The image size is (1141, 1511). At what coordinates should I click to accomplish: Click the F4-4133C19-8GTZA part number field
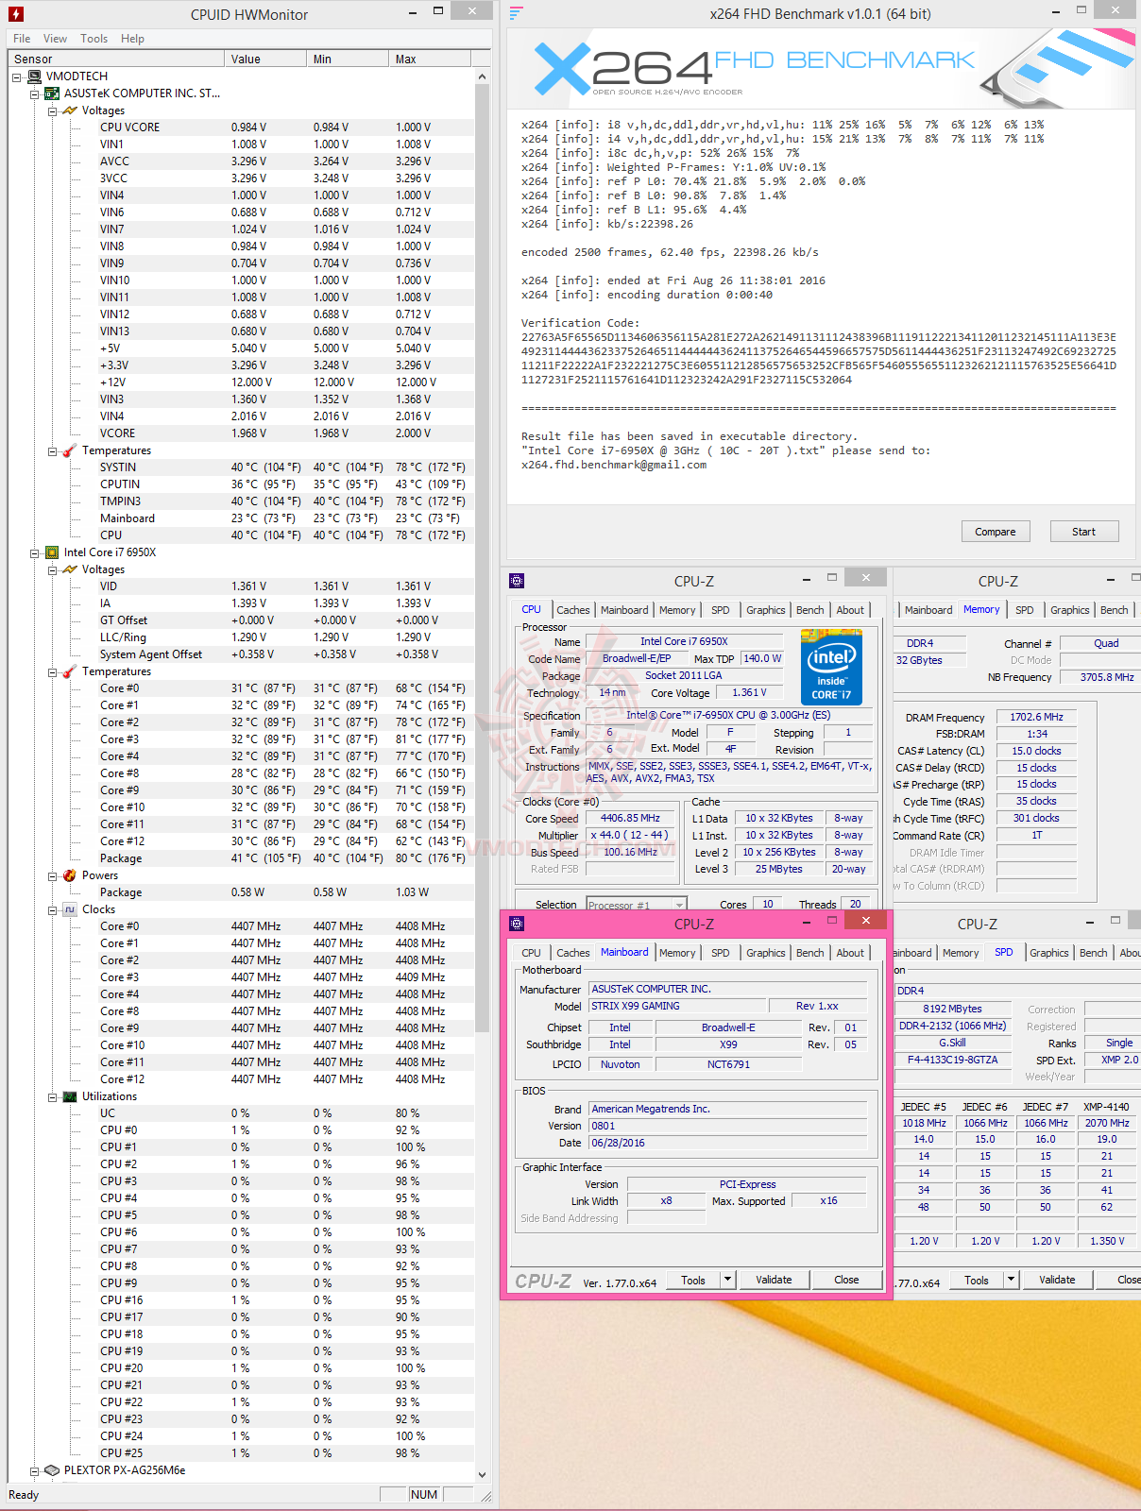point(952,1060)
